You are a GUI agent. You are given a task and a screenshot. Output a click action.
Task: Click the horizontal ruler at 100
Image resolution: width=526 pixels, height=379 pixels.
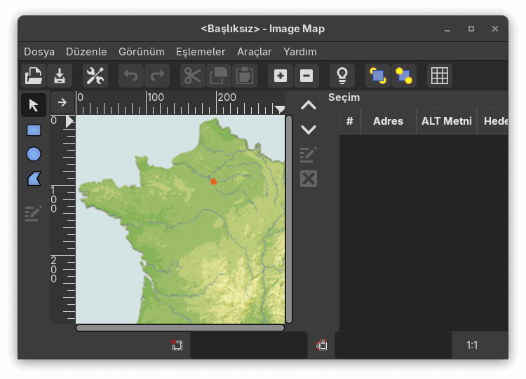[147, 102]
